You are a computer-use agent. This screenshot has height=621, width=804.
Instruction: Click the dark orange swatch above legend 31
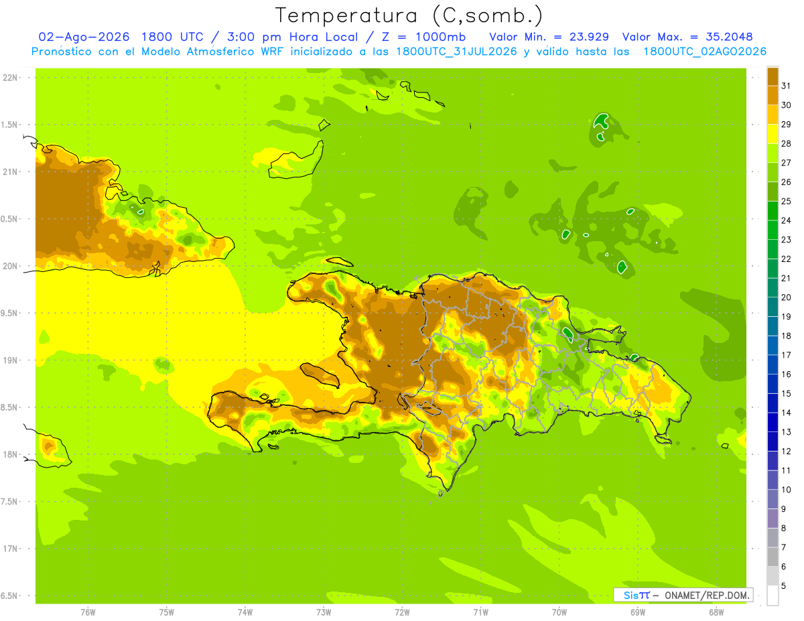tap(773, 76)
